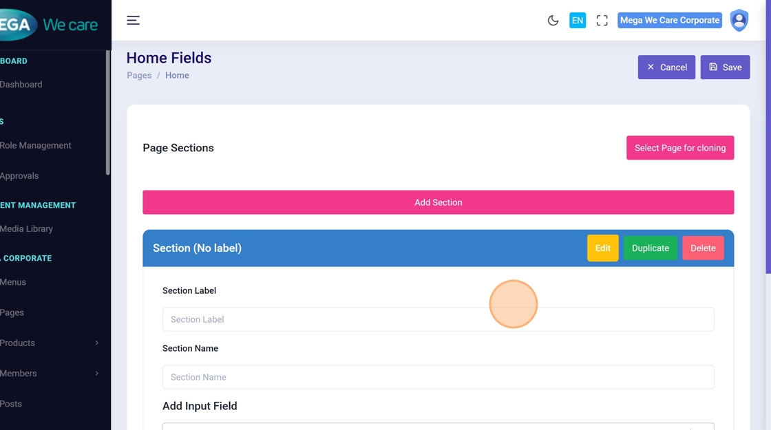Delete the section
The width and height of the screenshot is (771, 430).
coord(702,248)
